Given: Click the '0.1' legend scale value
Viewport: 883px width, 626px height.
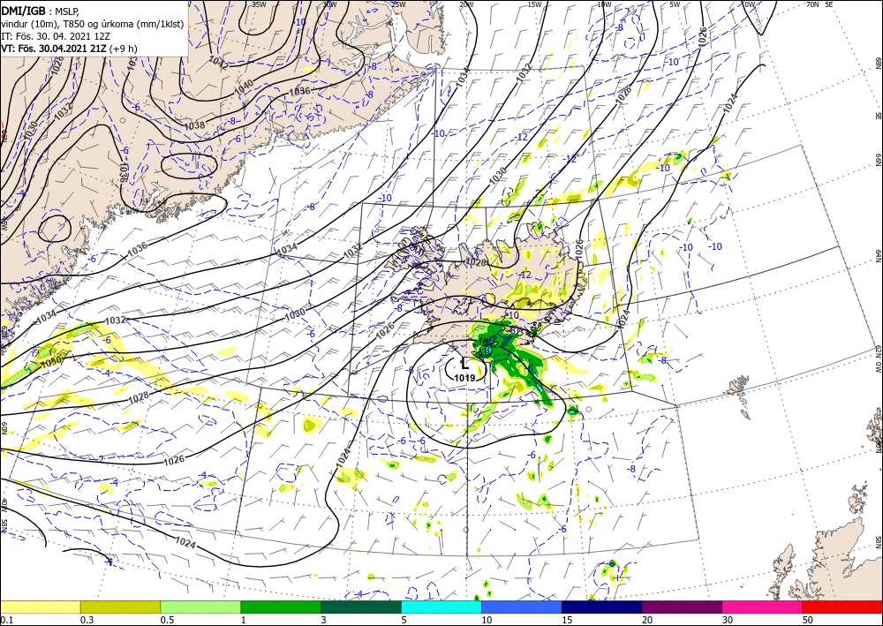Looking at the screenshot, I should (5, 620).
